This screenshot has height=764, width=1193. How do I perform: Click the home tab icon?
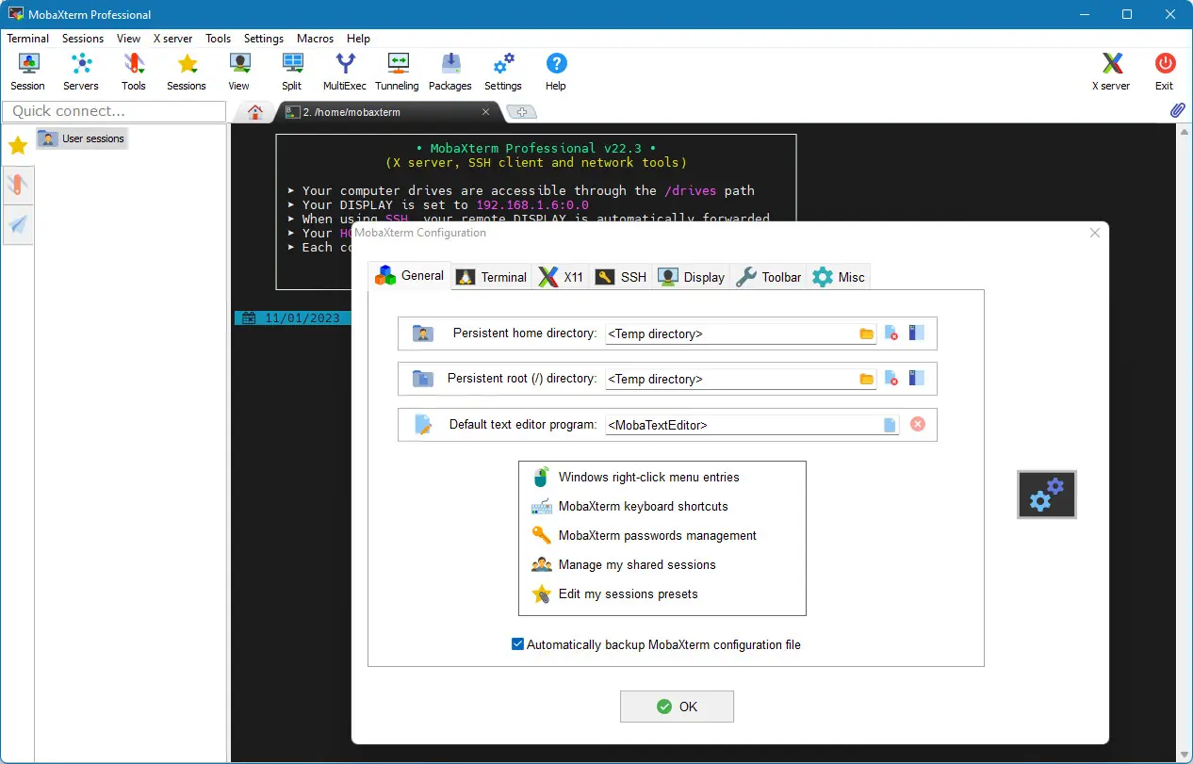(x=254, y=112)
